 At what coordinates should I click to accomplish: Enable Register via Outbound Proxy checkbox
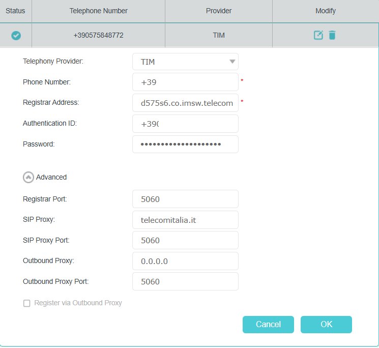pos(27,303)
